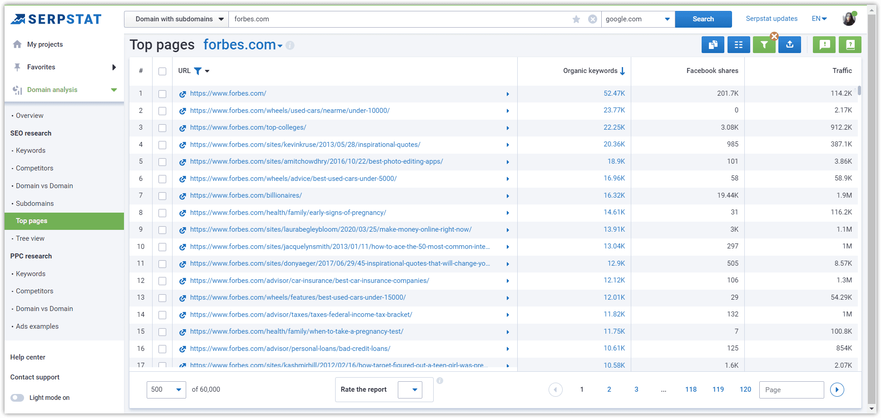Image resolution: width=881 pixels, height=418 pixels.
Task: Click info icon next to Rate the report
Action: [x=440, y=380]
